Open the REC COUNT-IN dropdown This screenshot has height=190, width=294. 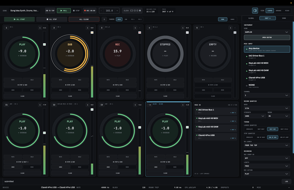point(266,158)
